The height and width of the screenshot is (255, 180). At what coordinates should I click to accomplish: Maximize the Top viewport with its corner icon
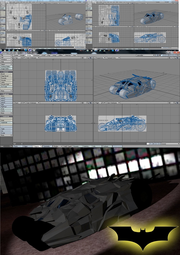click(x=91, y=58)
